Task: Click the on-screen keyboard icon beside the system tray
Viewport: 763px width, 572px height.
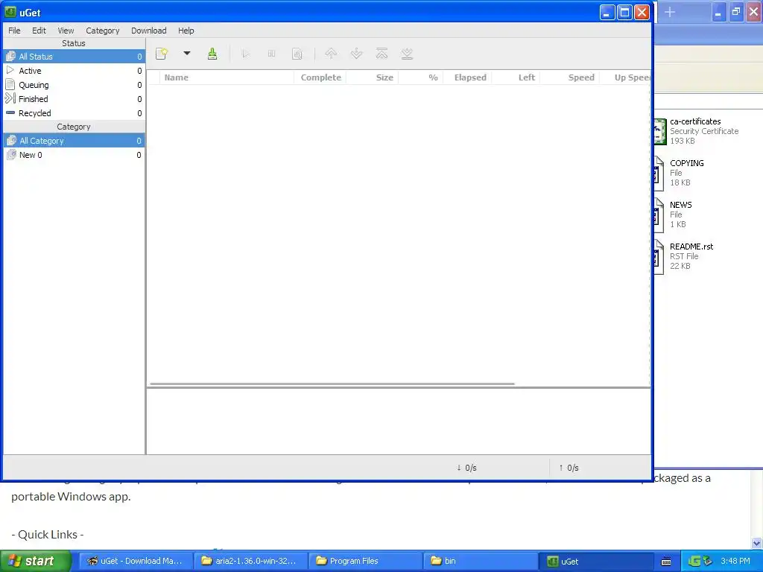Action: click(x=666, y=562)
